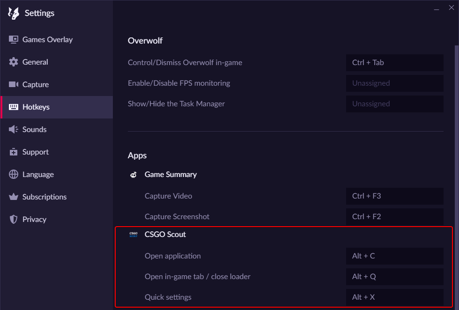Click the Quick settings label
459x310 pixels.
click(168, 297)
